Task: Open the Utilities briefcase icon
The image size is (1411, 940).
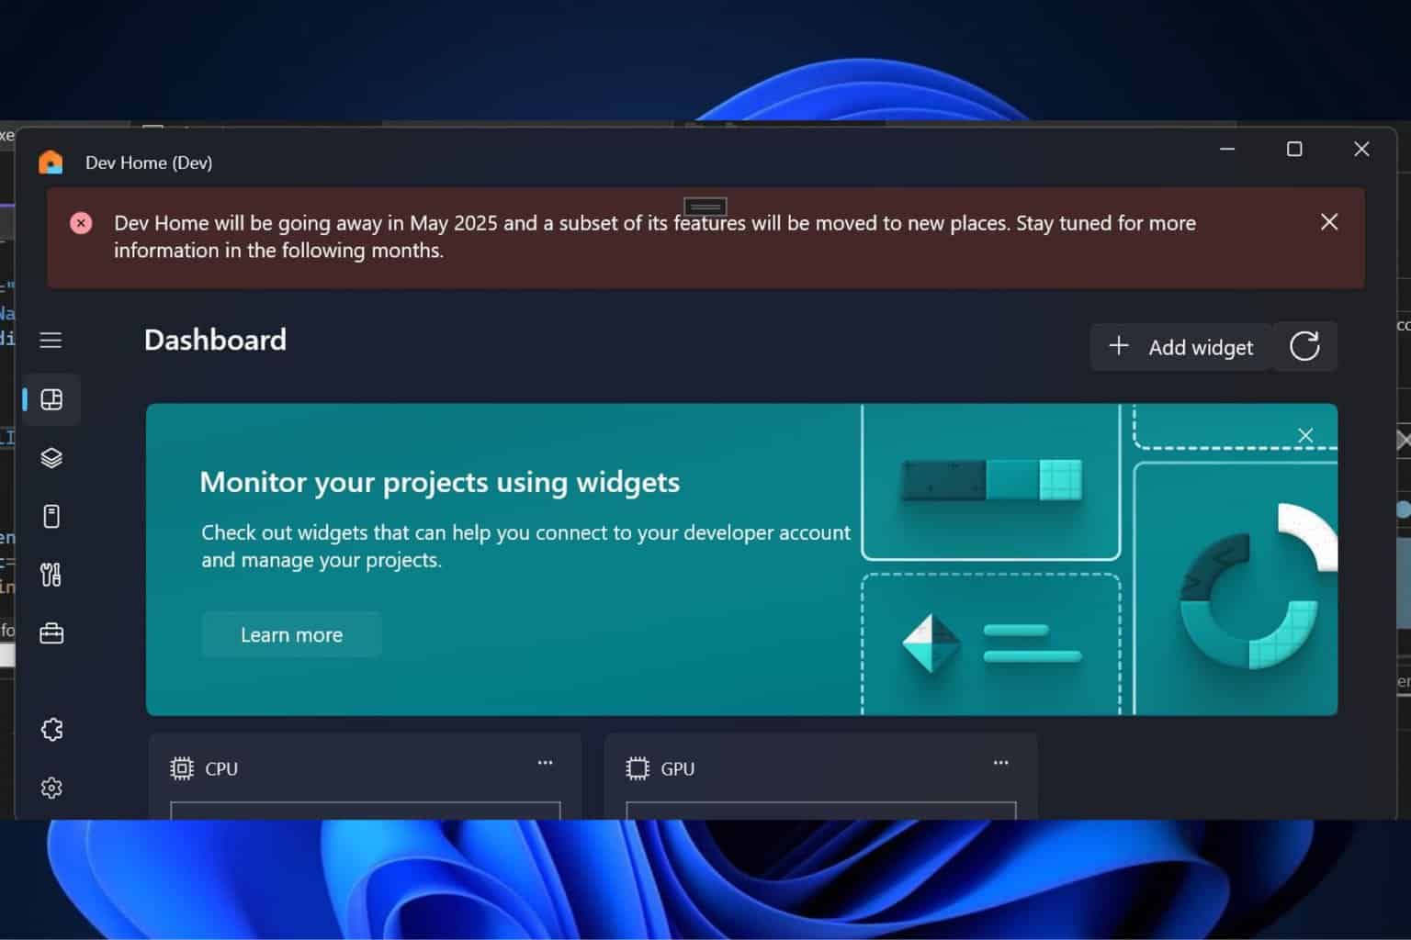Action: 51,633
